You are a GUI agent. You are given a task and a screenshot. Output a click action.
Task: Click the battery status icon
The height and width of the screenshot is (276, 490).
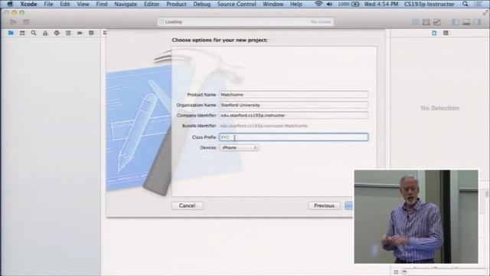pyautogui.click(x=355, y=4)
